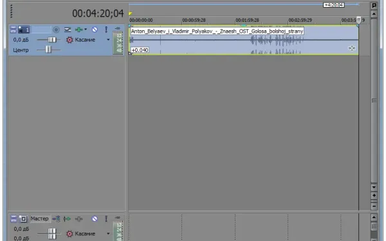Open track 1 Касание automation mode dropdown

pos(108,40)
